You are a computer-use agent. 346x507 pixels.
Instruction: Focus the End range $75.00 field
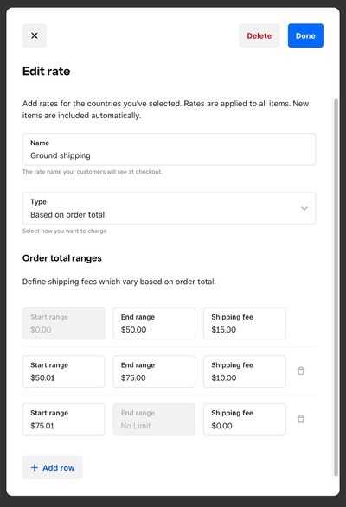pyautogui.click(x=154, y=371)
